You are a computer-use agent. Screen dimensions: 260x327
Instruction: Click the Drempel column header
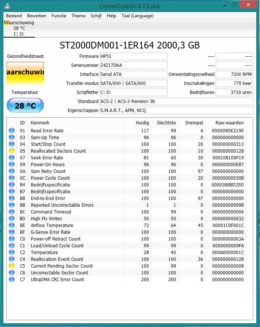(192, 123)
